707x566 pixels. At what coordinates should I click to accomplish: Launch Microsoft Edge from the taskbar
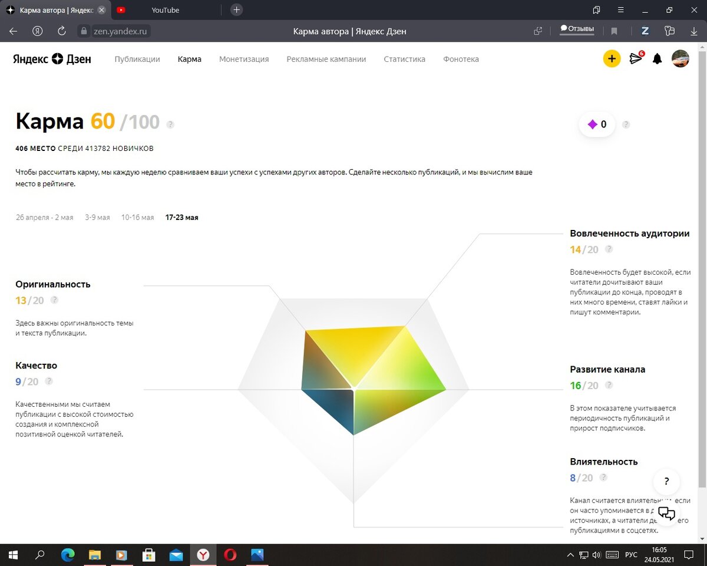68,555
